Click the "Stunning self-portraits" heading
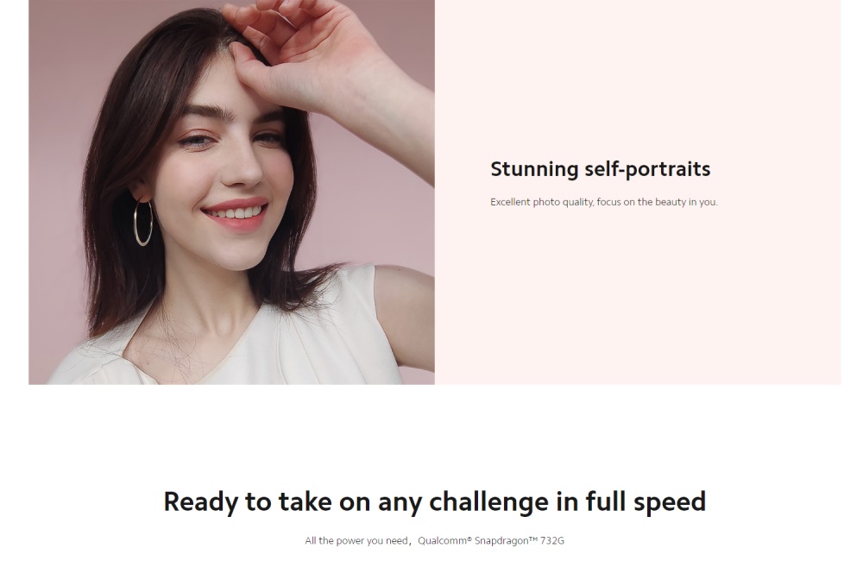 [x=600, y=169]
